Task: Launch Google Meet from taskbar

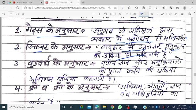Action: tap(82, 107)
